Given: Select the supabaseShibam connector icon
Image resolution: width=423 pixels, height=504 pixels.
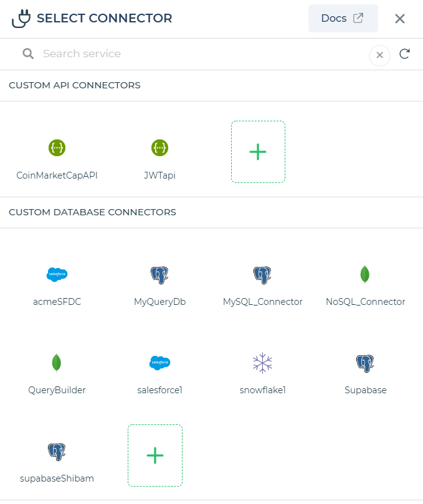Looking at the screenshot, I should pos(57,452).
